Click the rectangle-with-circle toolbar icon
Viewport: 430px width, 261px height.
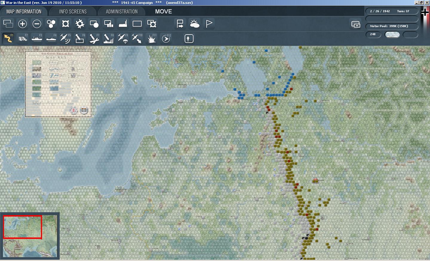[94, 24]
